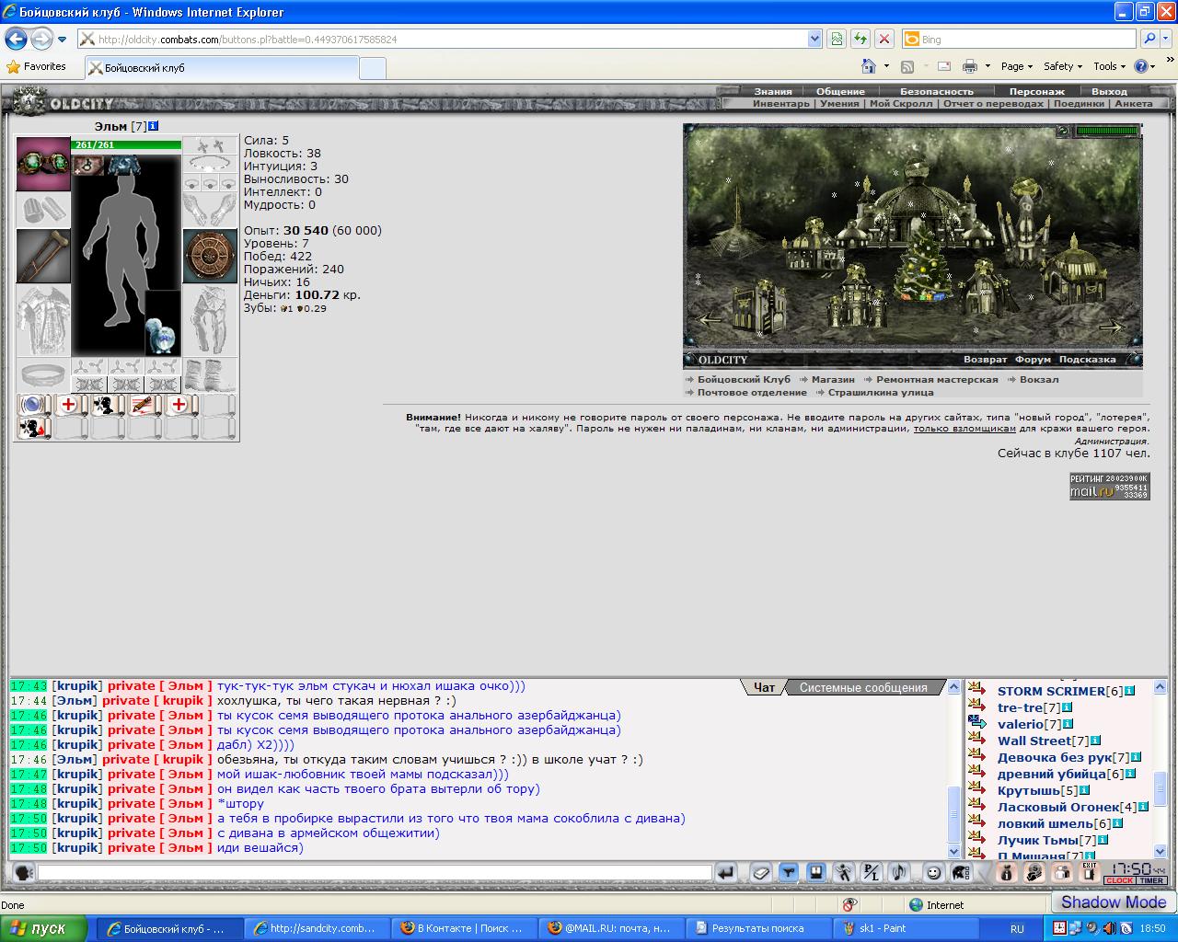Open the Bing search options dropdown arrow
This screenshot has height=942, width=1178.
pyautogui.click(x=1167, y=40)
